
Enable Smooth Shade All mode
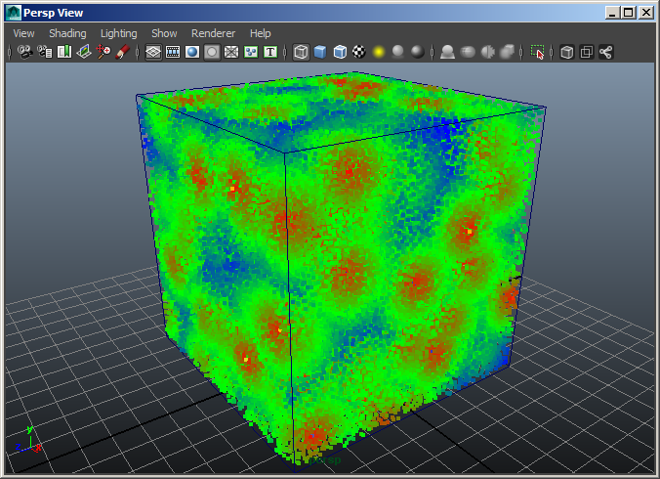(x=320, y=52)
